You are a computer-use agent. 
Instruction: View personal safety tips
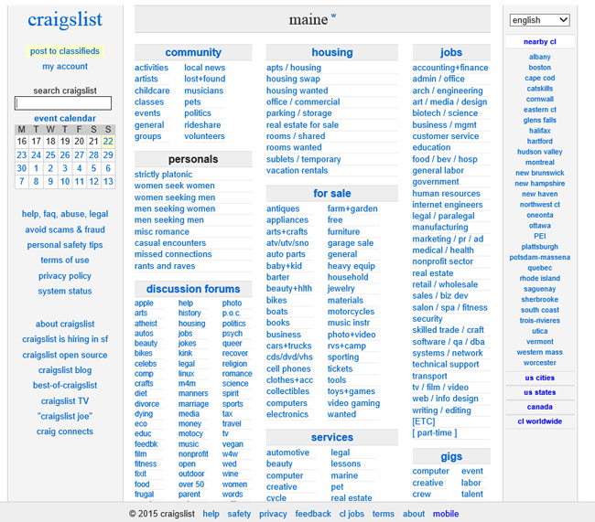(x=65, y=245)
